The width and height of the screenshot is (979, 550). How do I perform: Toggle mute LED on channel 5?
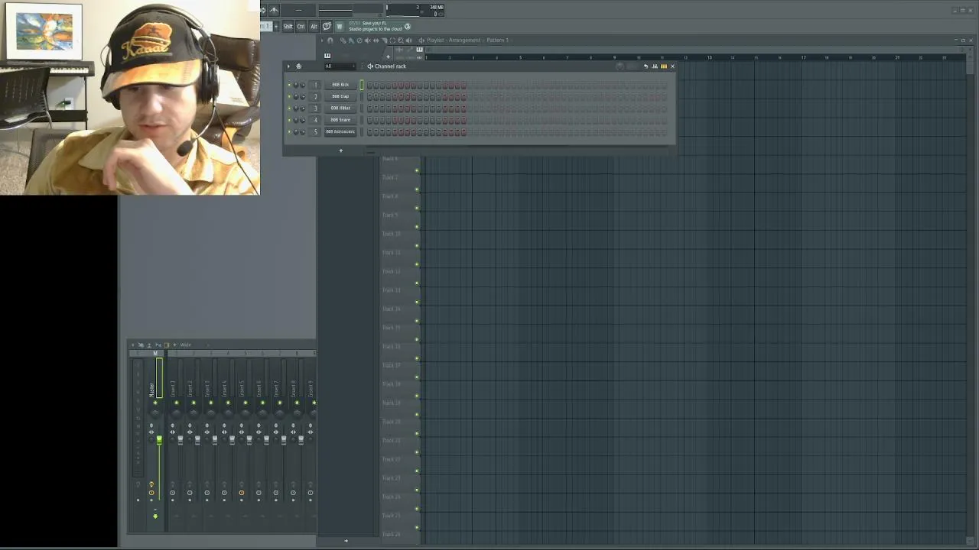(289, 131)
